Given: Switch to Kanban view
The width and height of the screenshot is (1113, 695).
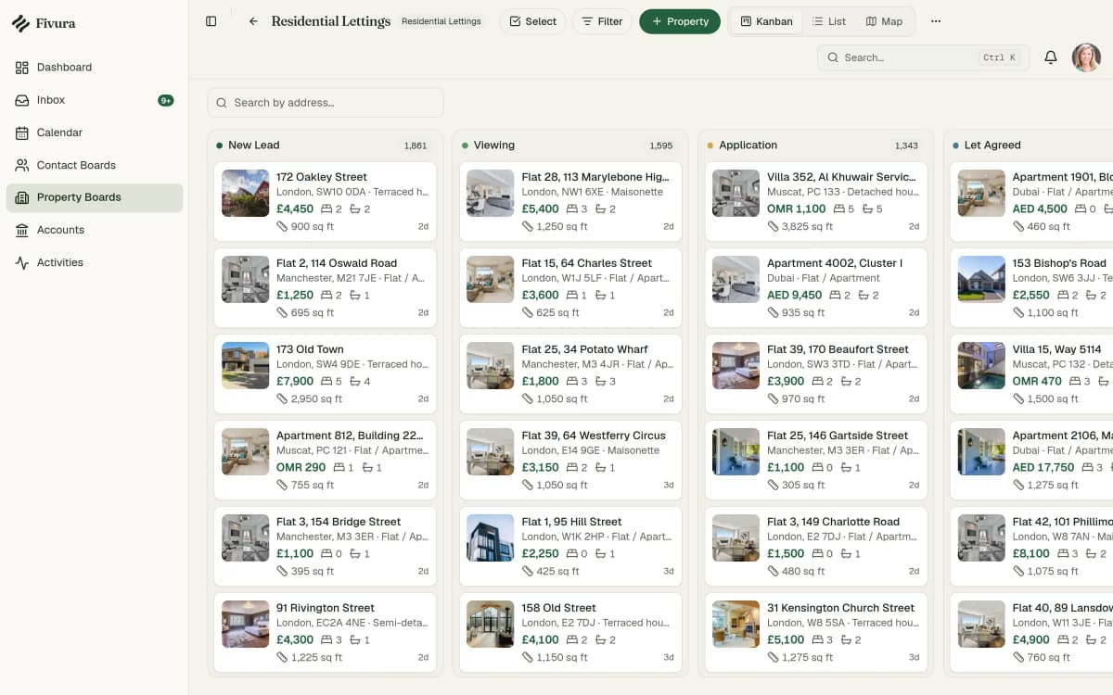Looking at the screenshot, I should point(766,21).
